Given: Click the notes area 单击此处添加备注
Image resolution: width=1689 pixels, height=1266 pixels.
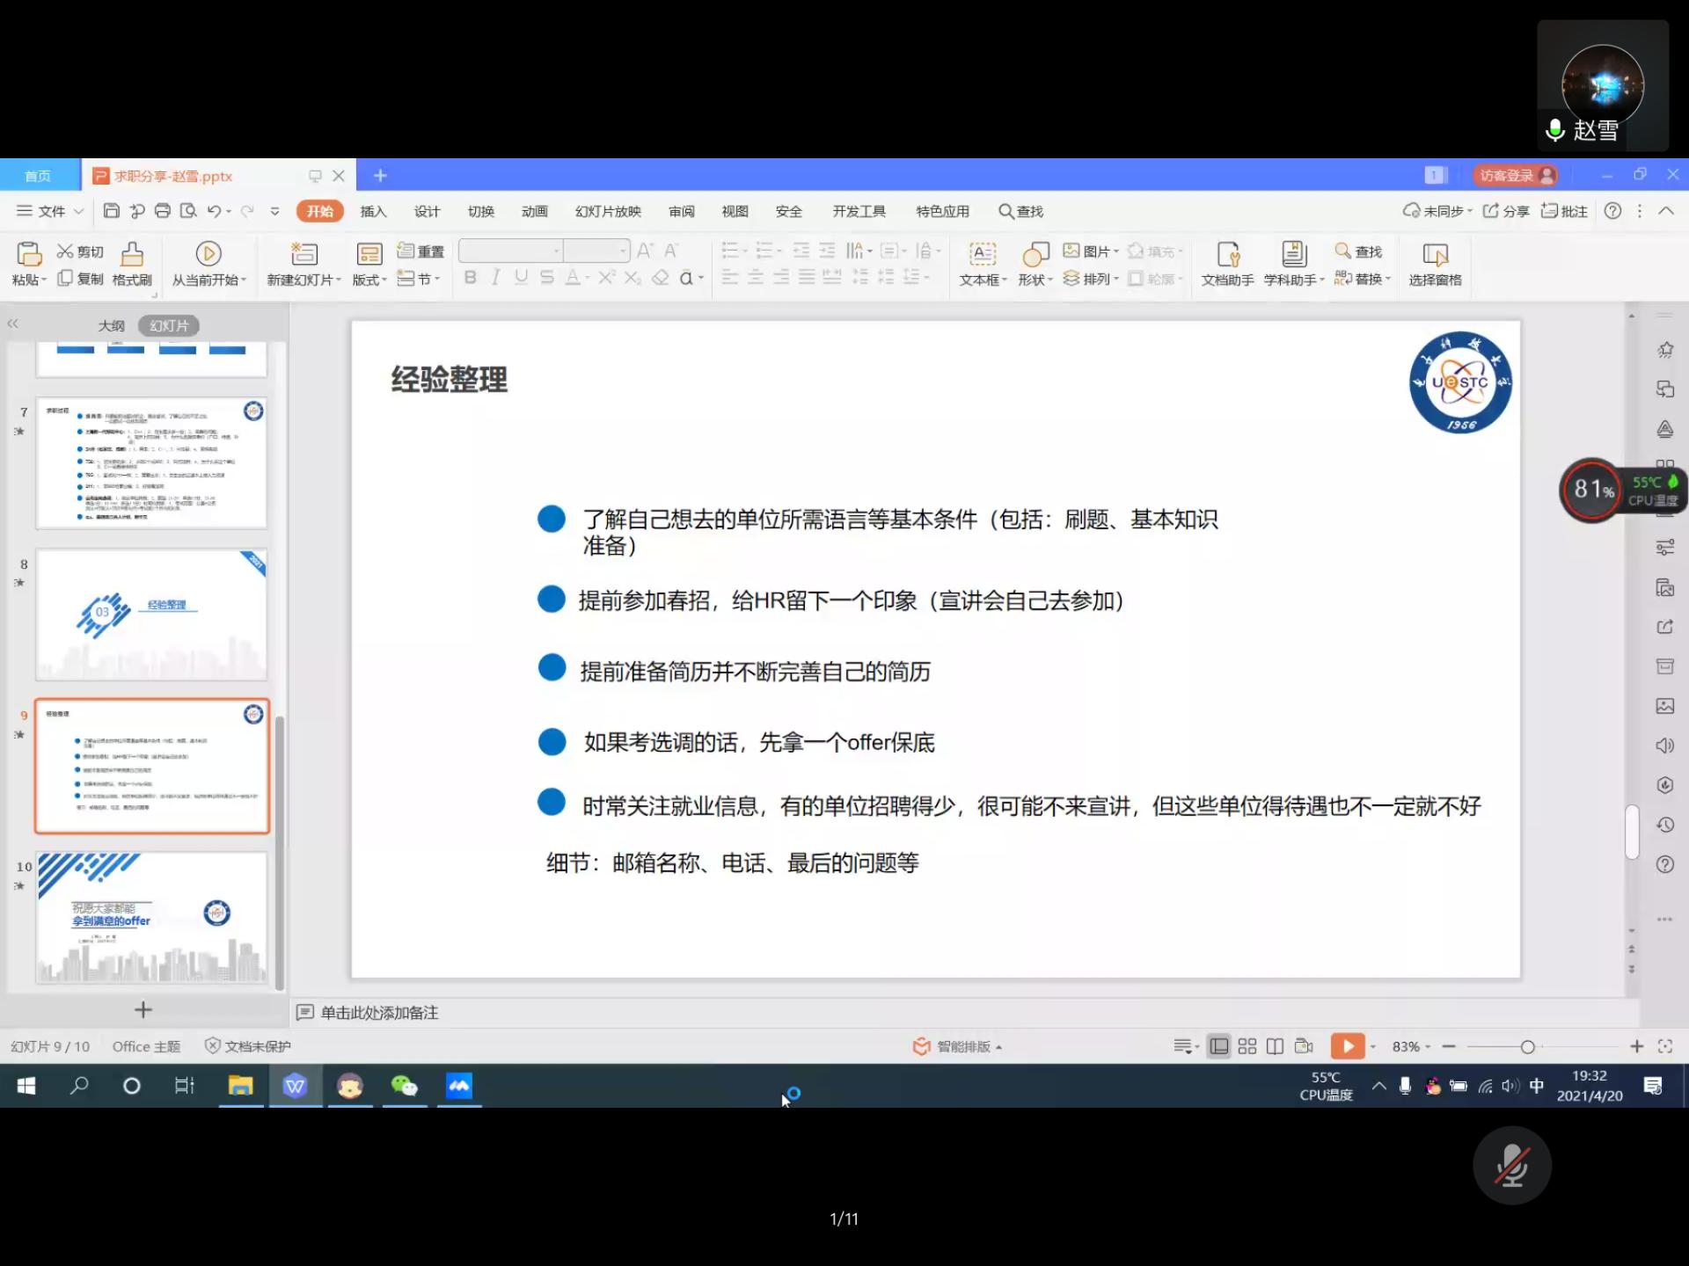Looking at the screenshot, I should pyautogui.click(x=379, y=1013).
